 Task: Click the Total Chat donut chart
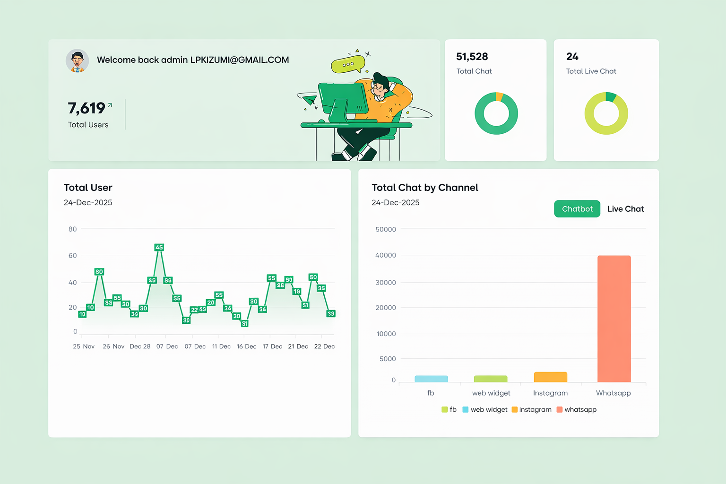pos(496,113)
